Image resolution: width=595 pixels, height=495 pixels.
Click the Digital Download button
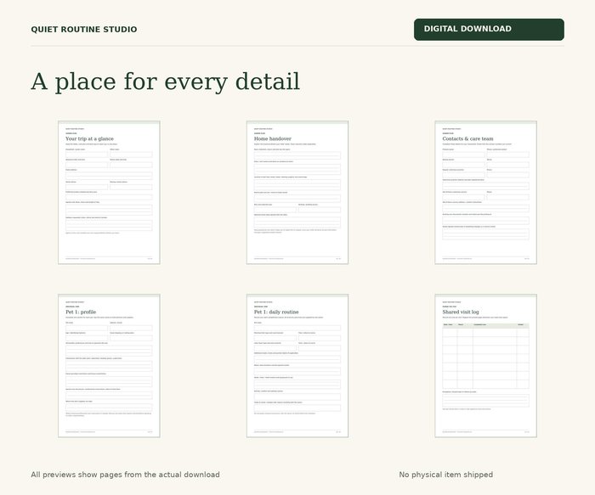pyautogui.click(x=489, y=29)
